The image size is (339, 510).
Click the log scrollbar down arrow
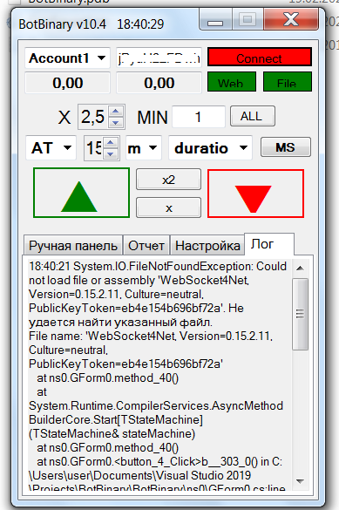pos(300,480)
